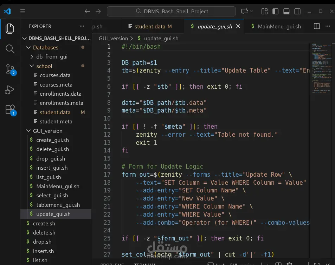
Task: Select the Explorer icon in activity bar
Action: tap(10, 28)
